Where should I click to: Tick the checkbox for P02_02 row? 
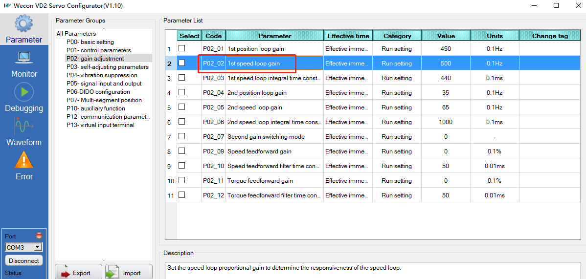coord(182,63)
